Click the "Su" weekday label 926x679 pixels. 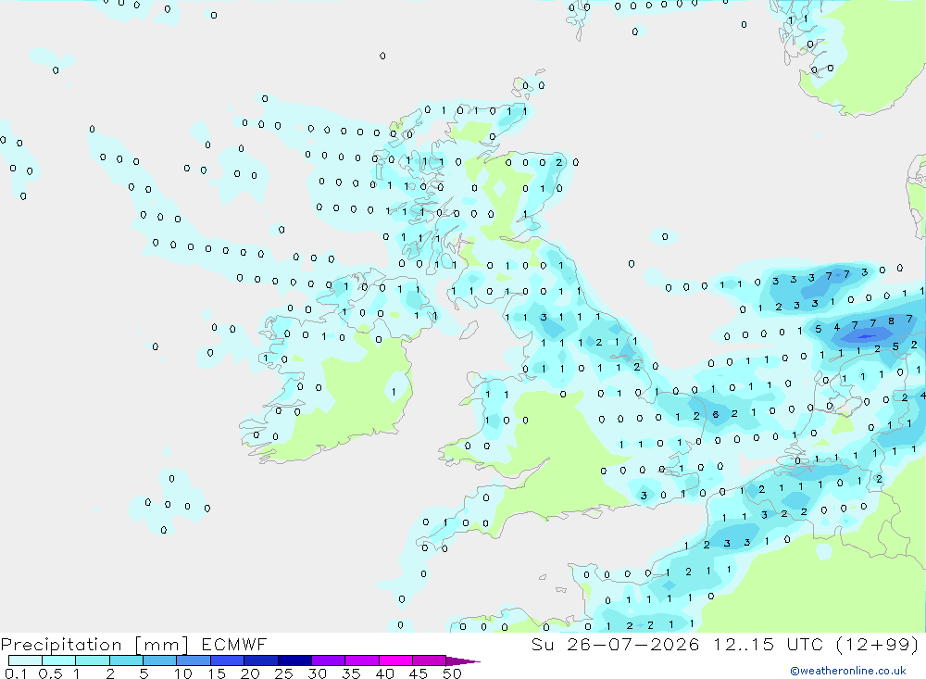click(x=542, y=644)
